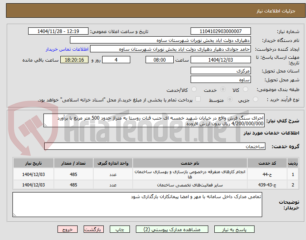Screen dimensions: 306x240
Task: Click the نام دستگاه خریدار field
Action: 160,40
